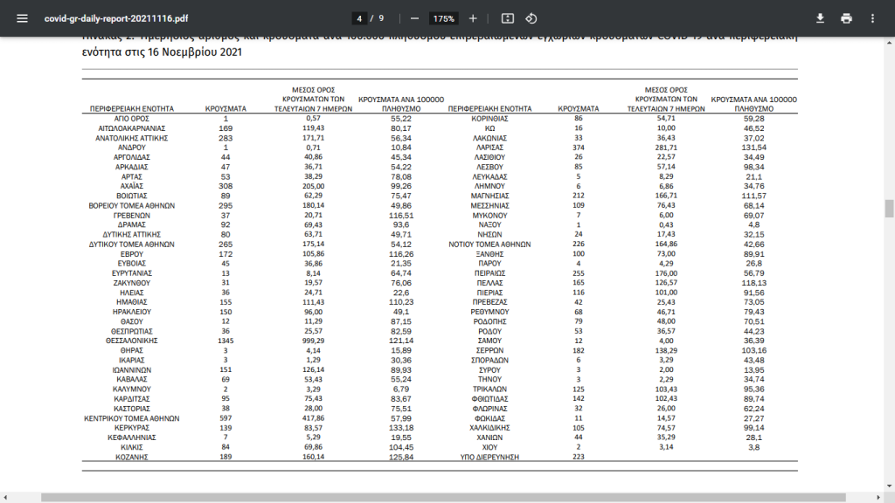
Task: Select the 'ΜΑΓΝΗΣΙΑΣ' row label
Action: [489, 196]
